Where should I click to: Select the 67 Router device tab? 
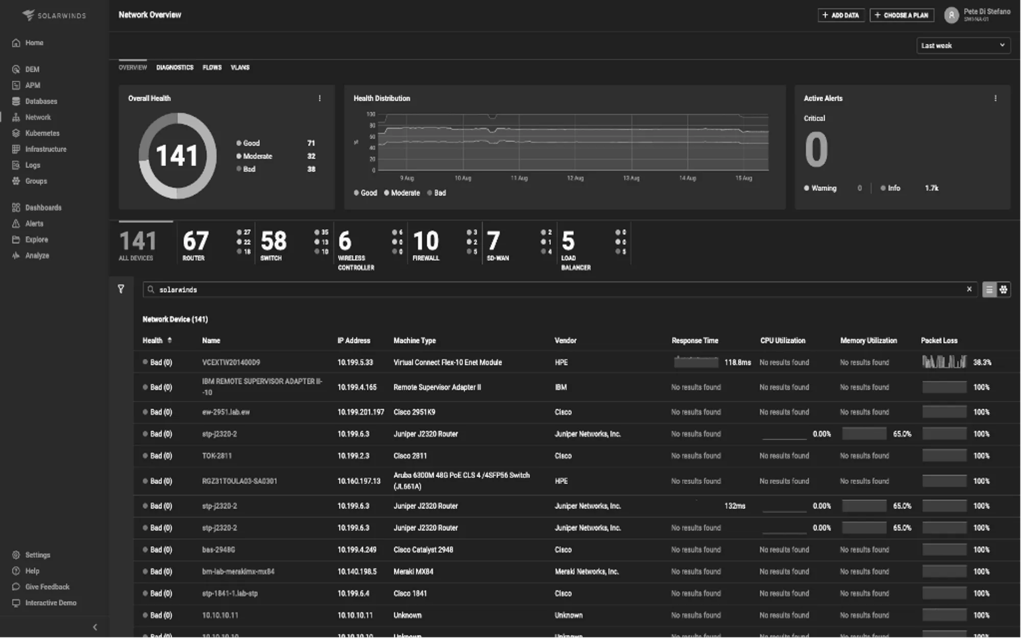[216, 245]
